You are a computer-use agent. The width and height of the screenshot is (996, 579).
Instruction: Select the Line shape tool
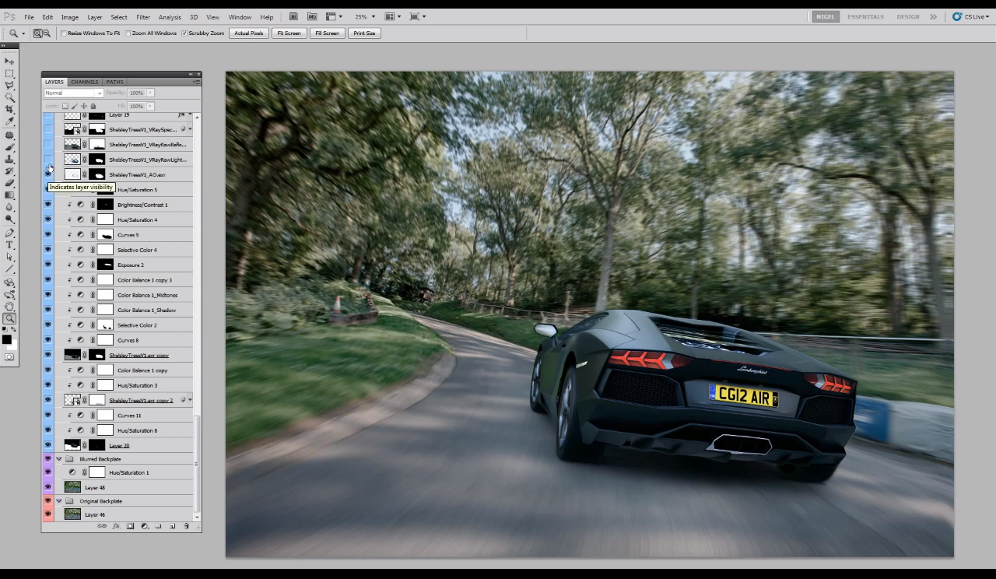9,268
